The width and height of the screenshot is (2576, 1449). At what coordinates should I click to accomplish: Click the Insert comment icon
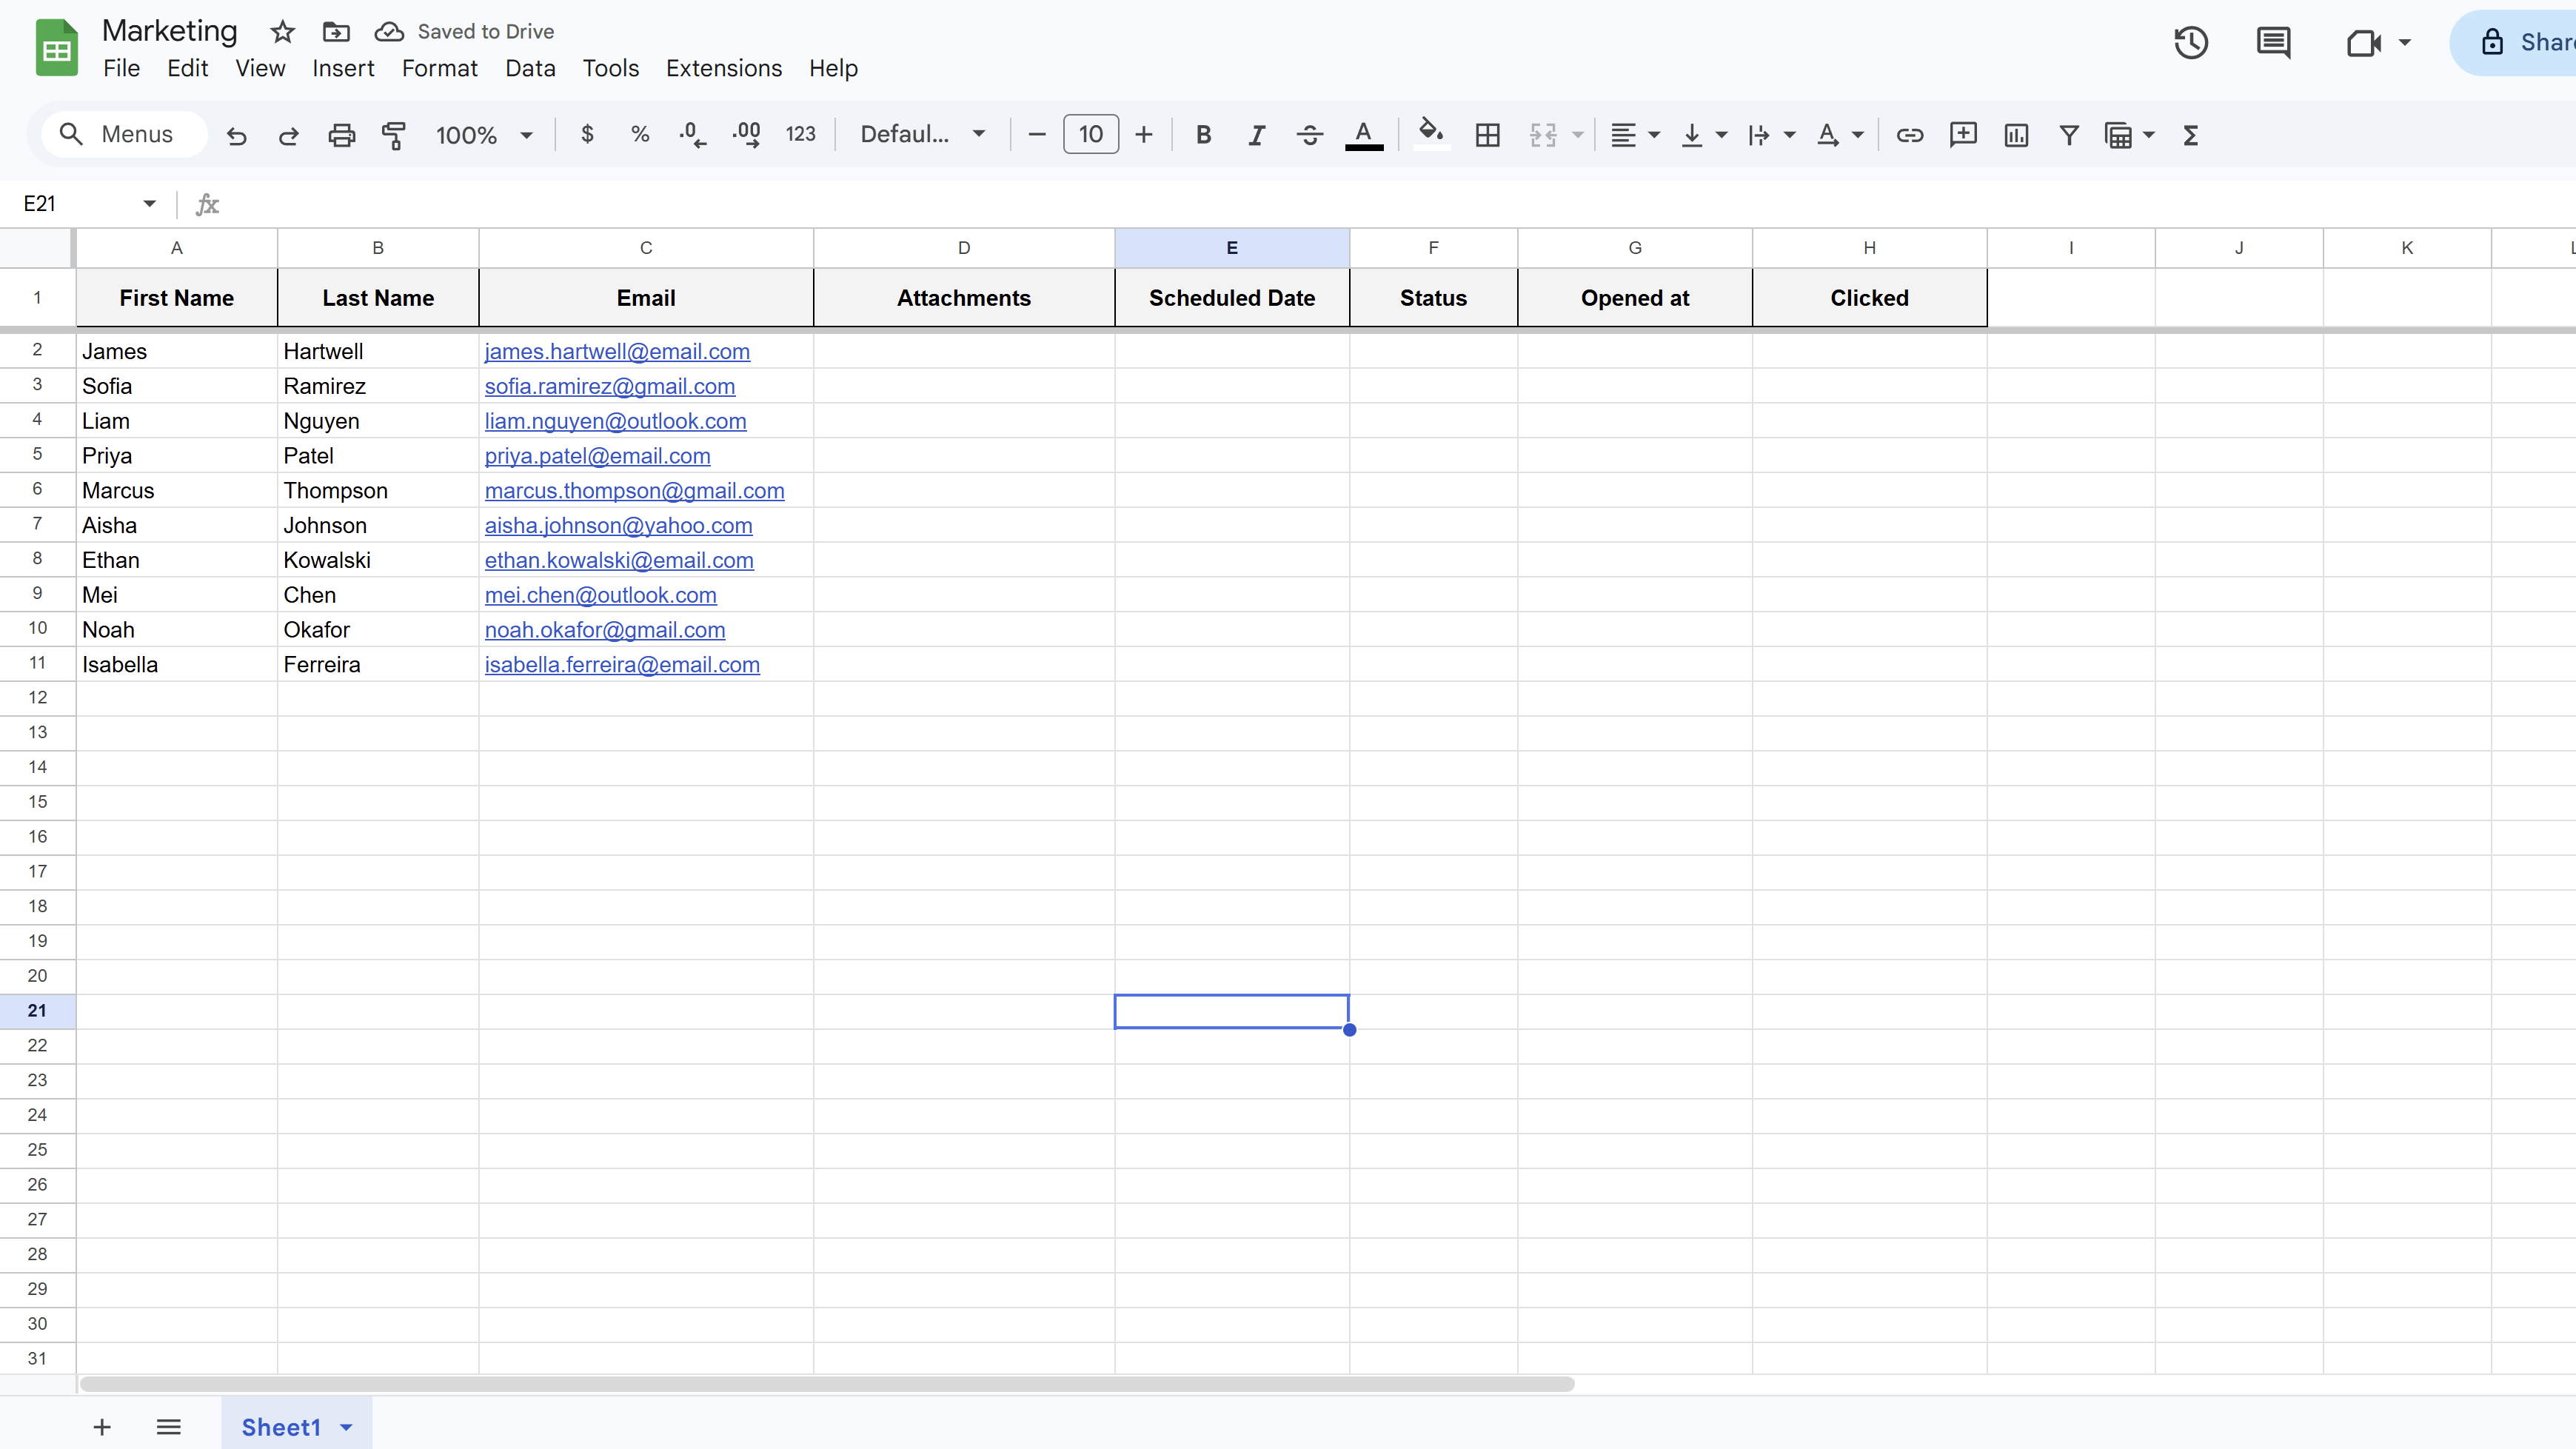1963,135
